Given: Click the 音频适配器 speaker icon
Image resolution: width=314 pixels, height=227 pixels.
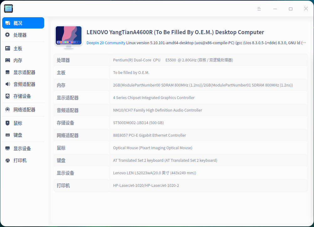Looking at the screenshot, I should [7, 84].
